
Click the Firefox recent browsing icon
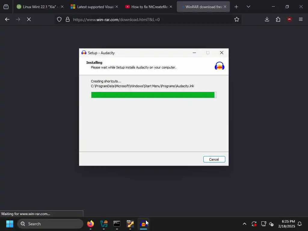coord(6,7)
